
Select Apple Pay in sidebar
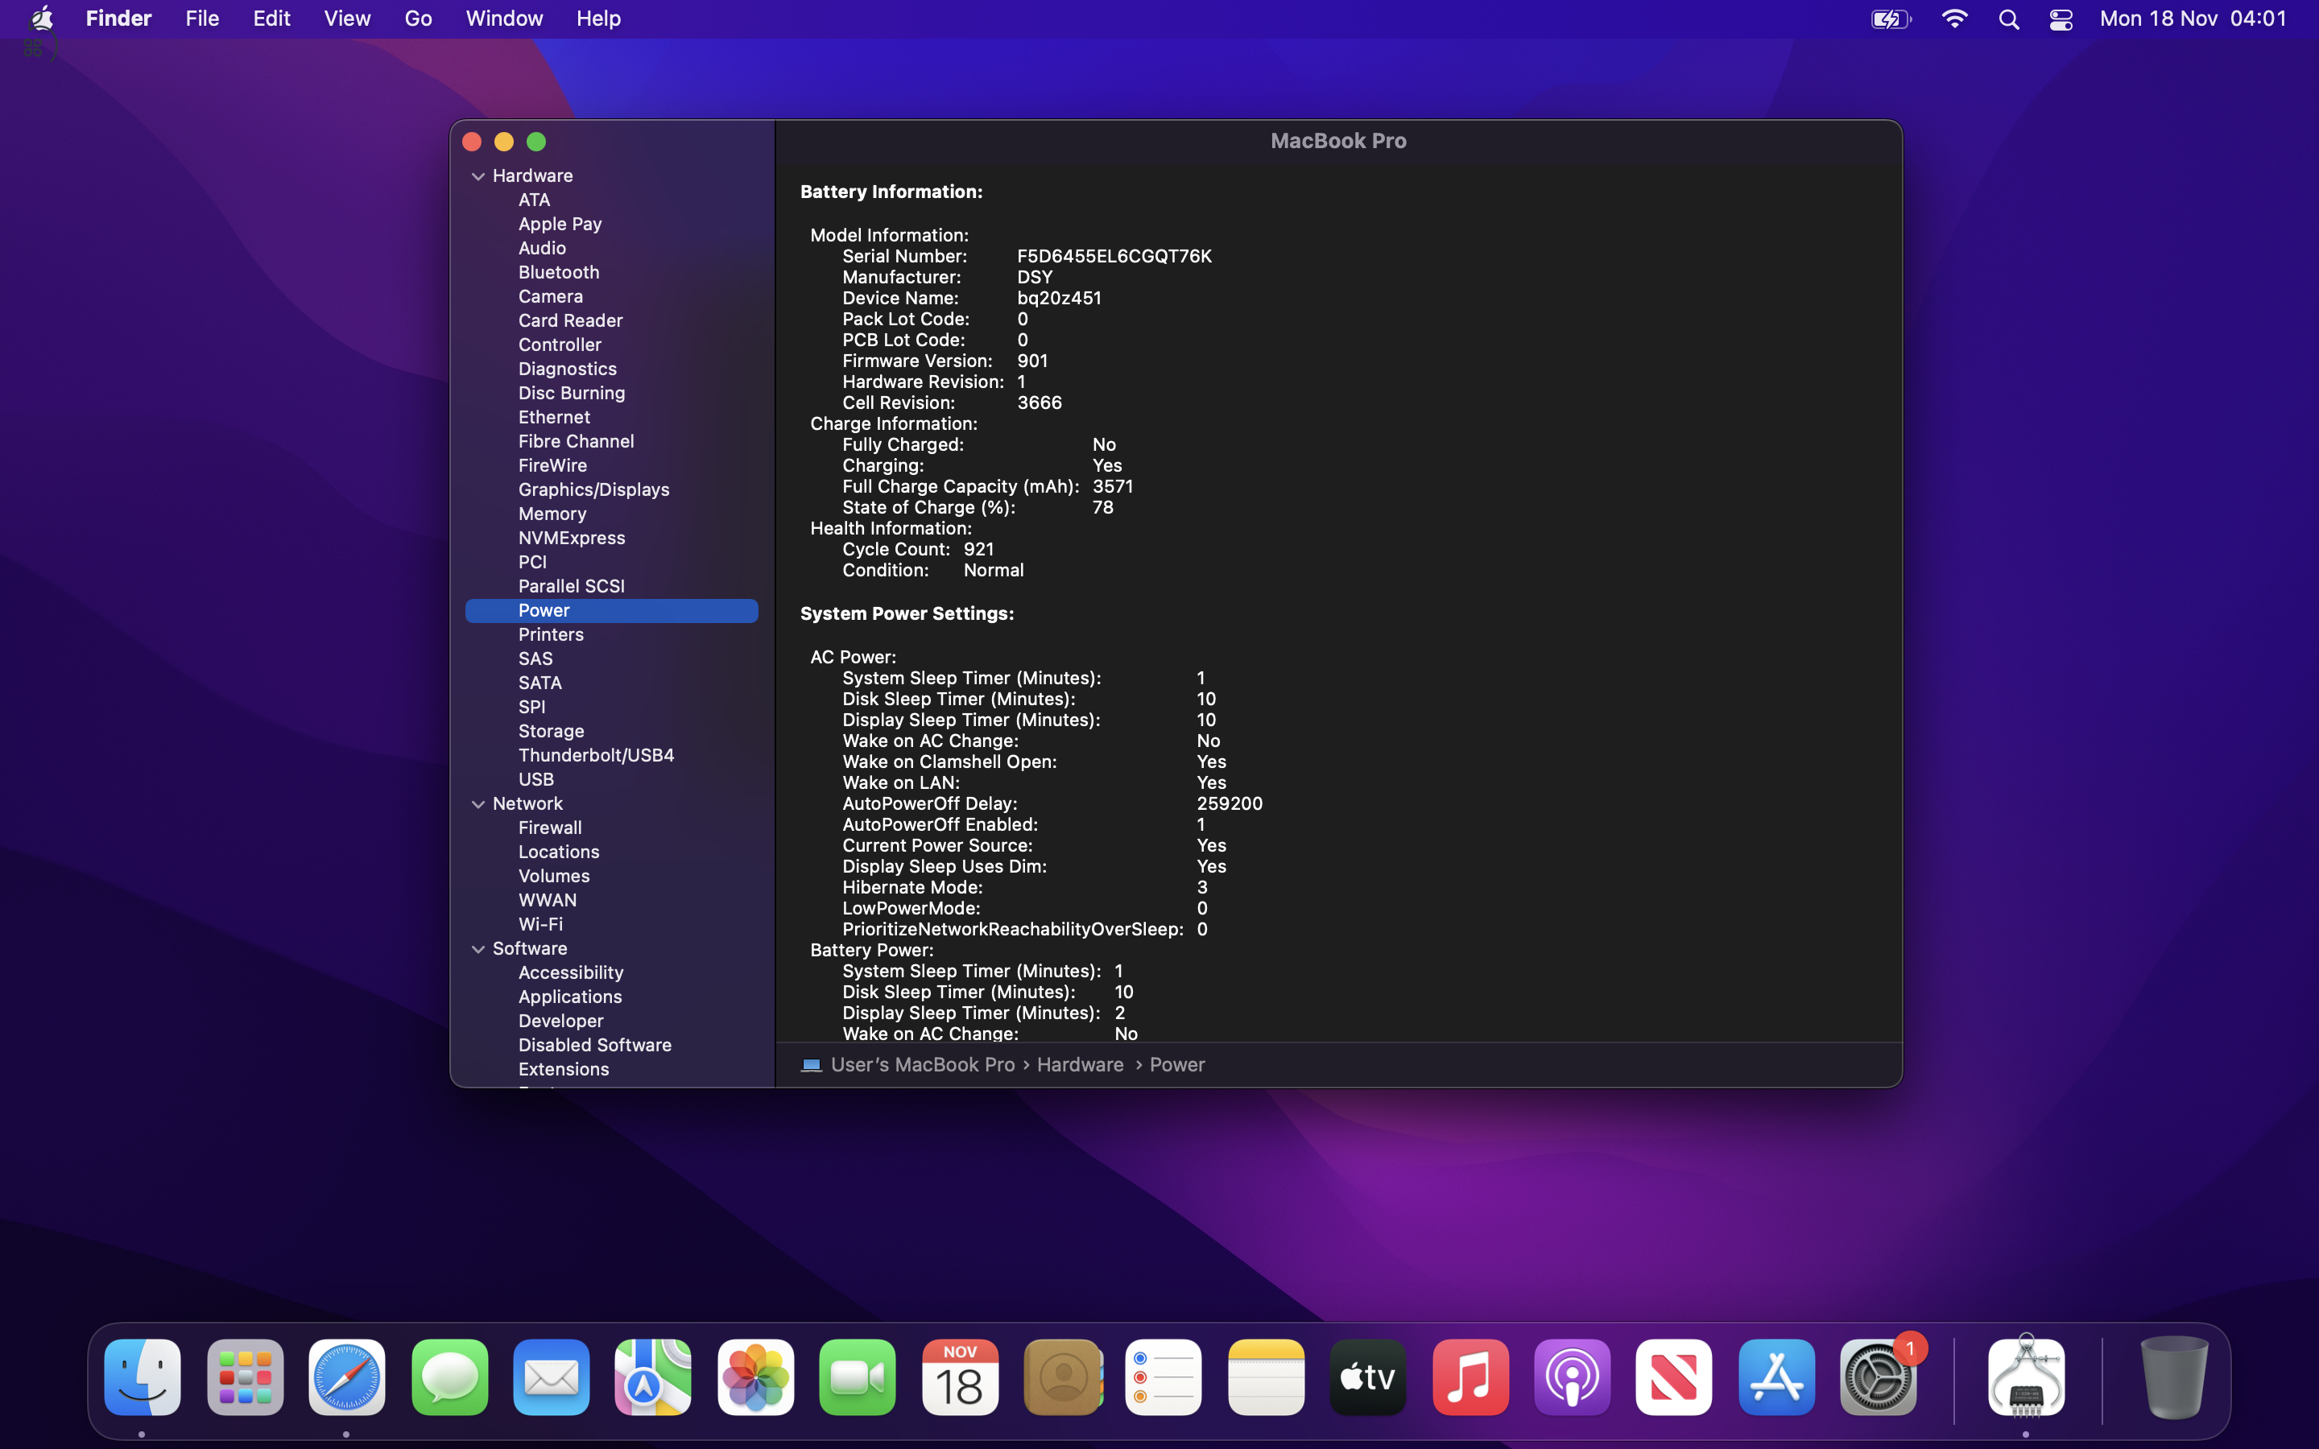560,223
